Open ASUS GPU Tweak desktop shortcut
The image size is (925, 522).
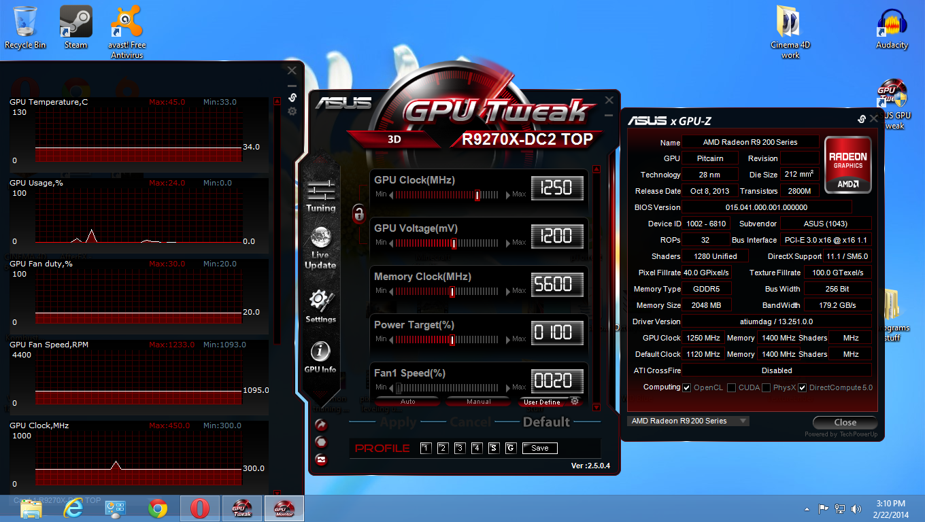click(x=892, y=105)
